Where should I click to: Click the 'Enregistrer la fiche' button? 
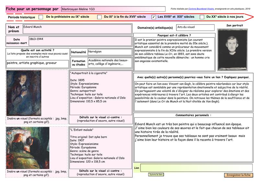pos(239,175)
